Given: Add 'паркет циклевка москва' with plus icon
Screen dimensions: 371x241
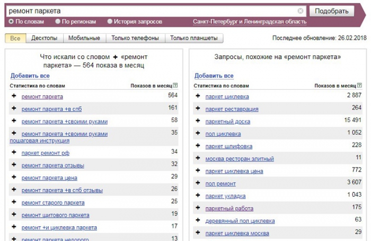Looking at the screenshot, I should tap(198, 233).
